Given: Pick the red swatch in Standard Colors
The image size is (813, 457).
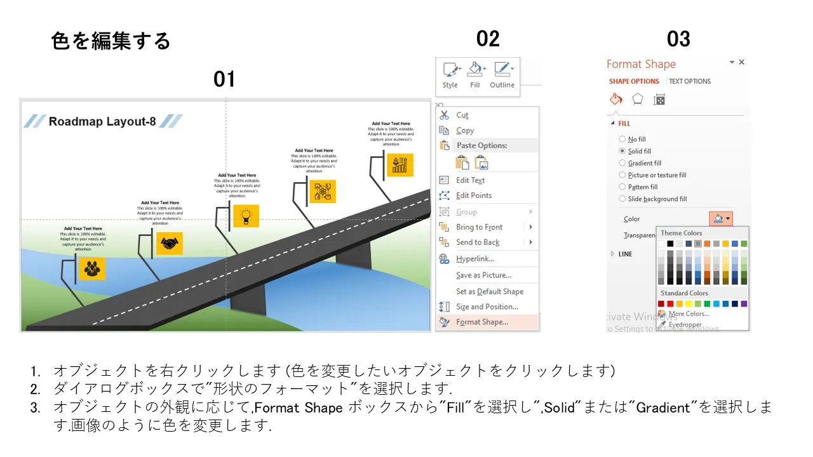Looking at the screenshot, I should 671,304.
